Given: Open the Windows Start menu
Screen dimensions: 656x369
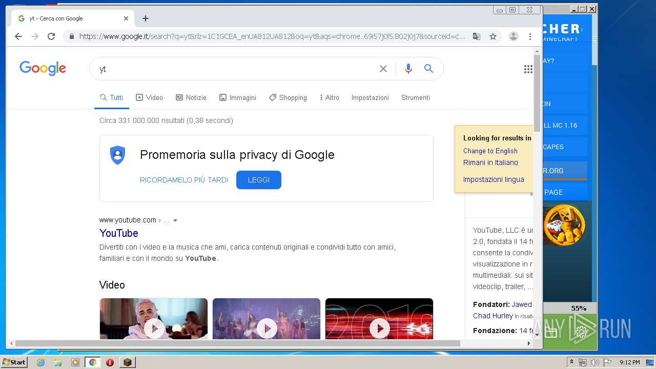Looking at the screenshot, I should [x=14, y=362].
